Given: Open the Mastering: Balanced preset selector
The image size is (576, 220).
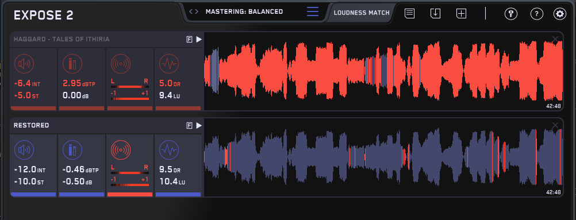Looking at the screenshot, I should pyautogui.click(x=244, y=11).
